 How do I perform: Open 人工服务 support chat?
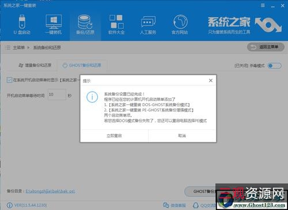148,25
